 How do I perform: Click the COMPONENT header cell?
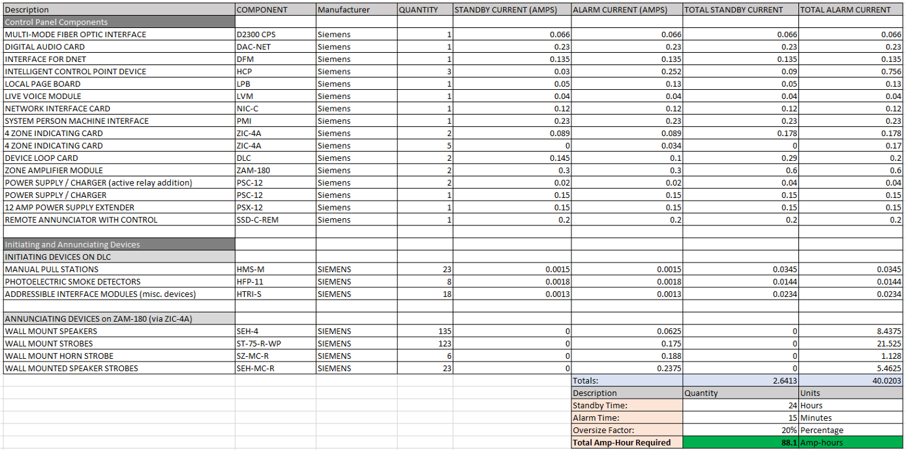(x=274, y=10)
